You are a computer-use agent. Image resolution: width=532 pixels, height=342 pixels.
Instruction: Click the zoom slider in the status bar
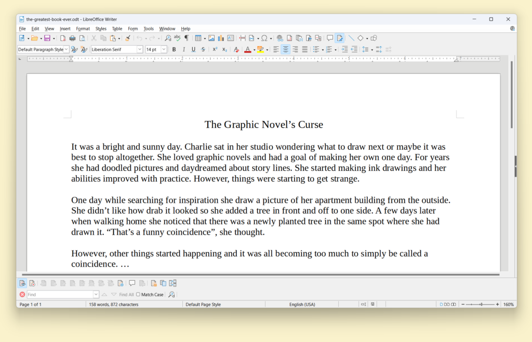pyautogui.click(x=481, y=305)
